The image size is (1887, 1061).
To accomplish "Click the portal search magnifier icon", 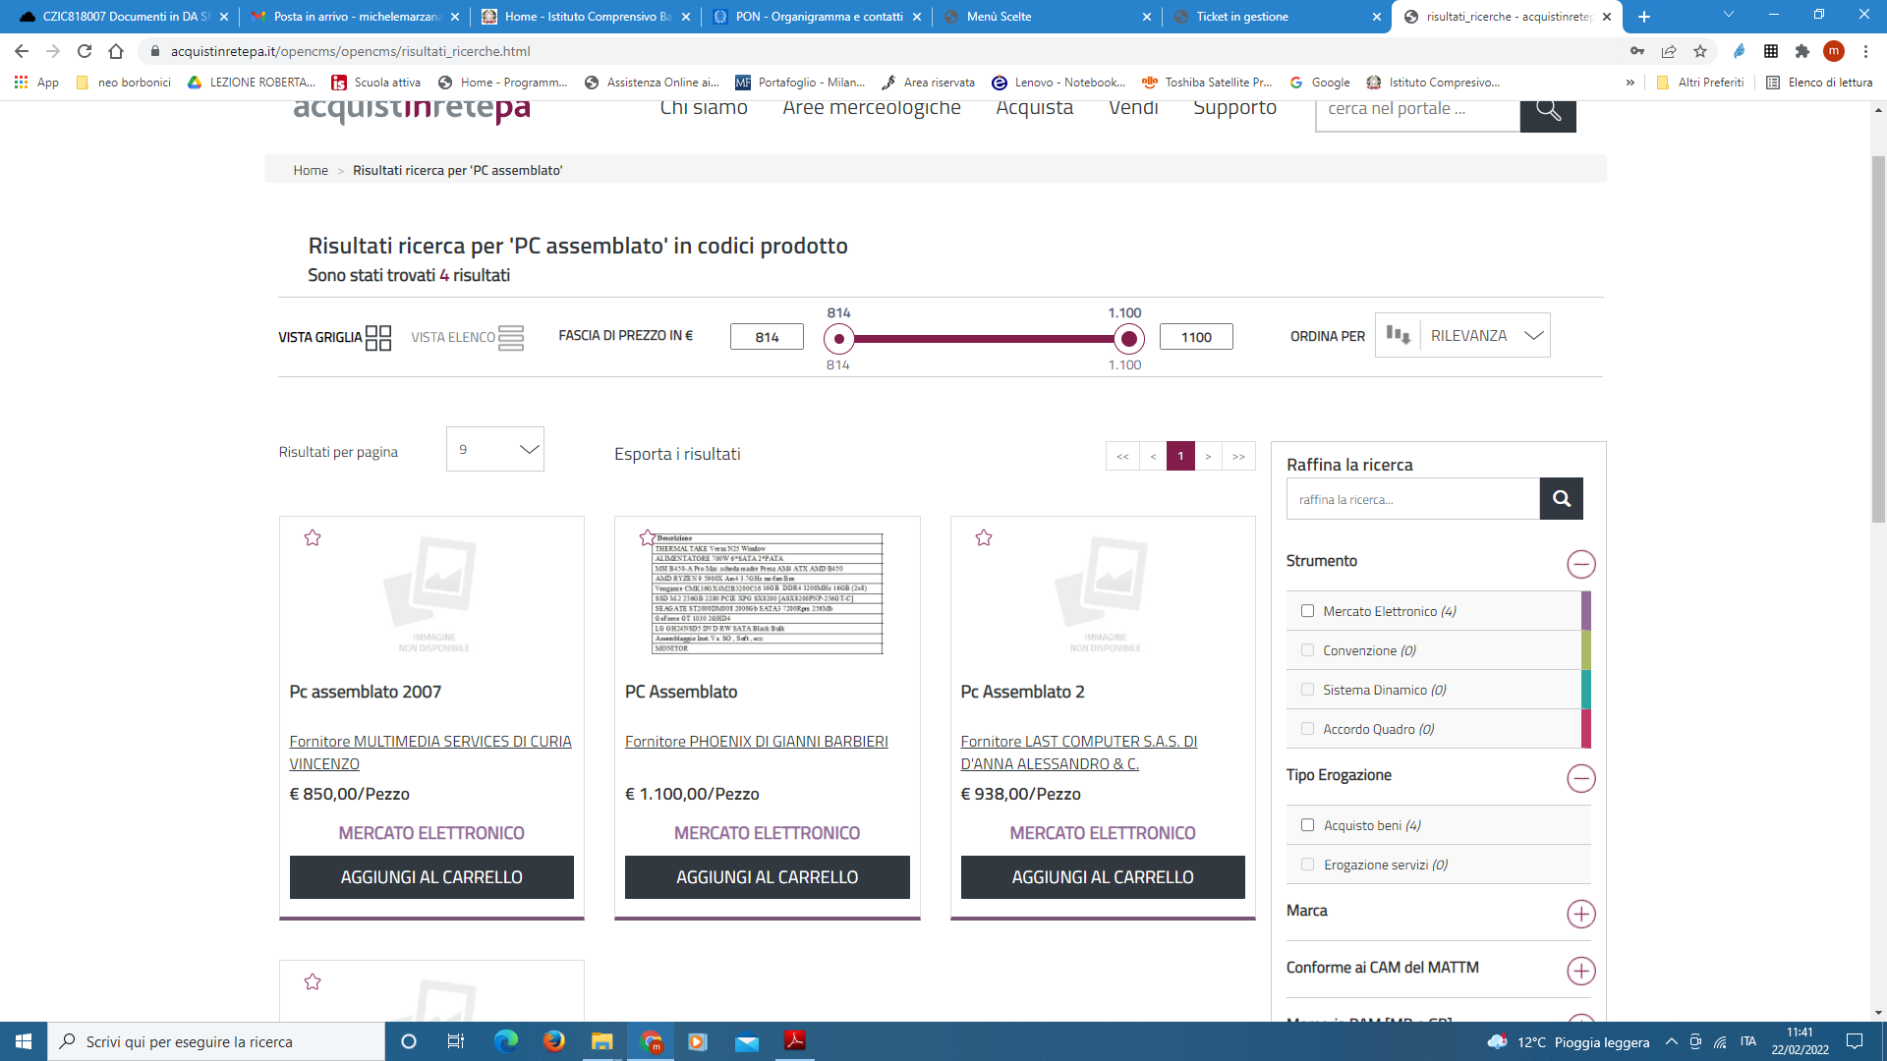I will [x=1547, y=111].
